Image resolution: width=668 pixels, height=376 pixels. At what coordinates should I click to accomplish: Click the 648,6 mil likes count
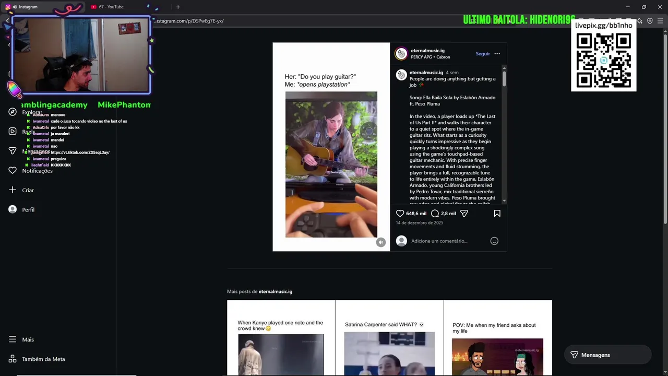click(416, 214)
